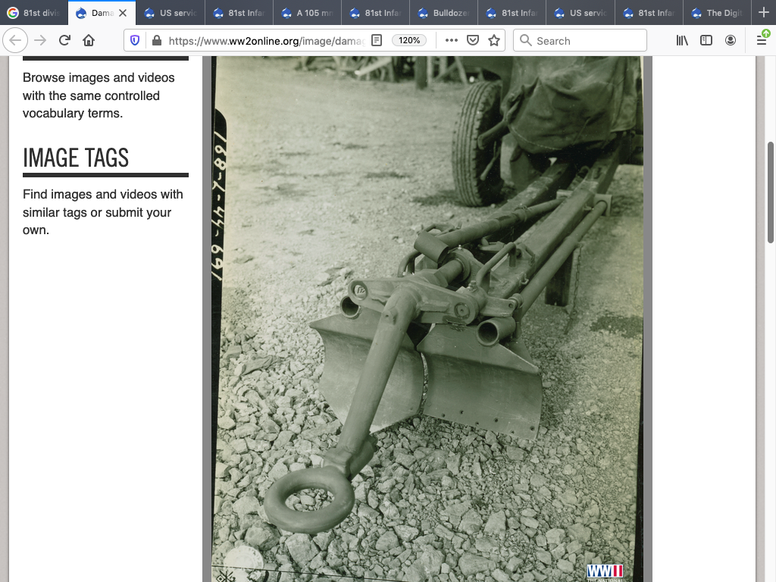Click the ww2online.org address bar URL
Image resolution: width=776 pixels, height=582 pixels.
(265, 41)
